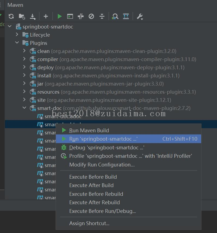Select Execute Before Rebuild option

coord(128,194)
